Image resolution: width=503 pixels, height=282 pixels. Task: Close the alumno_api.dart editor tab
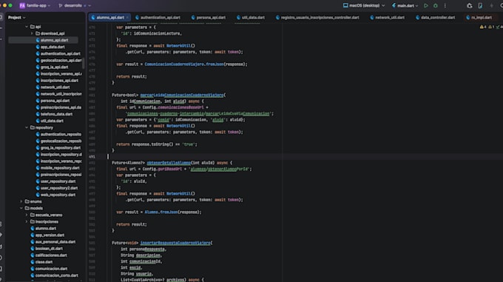(127, 17)
